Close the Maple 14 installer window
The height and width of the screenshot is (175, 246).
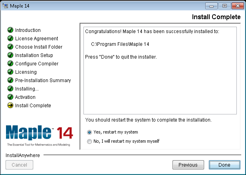(235, 6)
